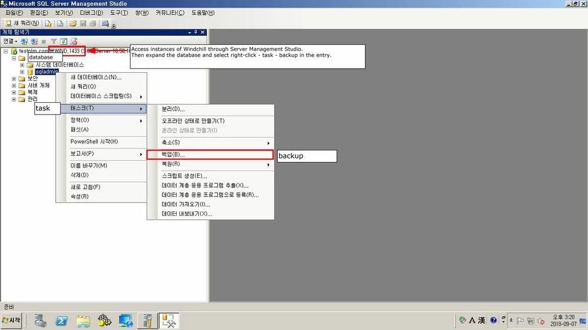This screenshot has width=588, height=330.
Task: Open the 보기(V) menu
Action: pyautogui.click(x=64, y=13)
